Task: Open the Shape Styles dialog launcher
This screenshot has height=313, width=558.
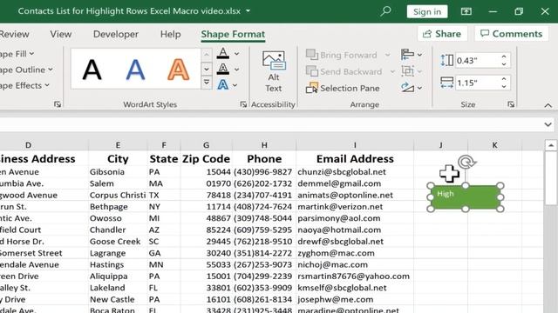Action: pyautogui.click(x=58, y=104)
